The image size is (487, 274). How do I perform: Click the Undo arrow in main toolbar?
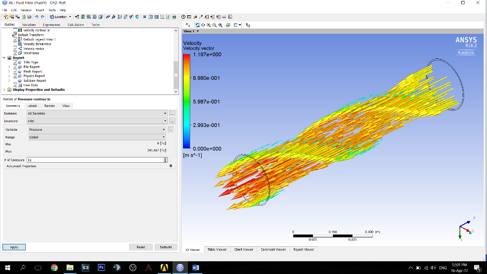pyautogui.click(x=36, y=17)
